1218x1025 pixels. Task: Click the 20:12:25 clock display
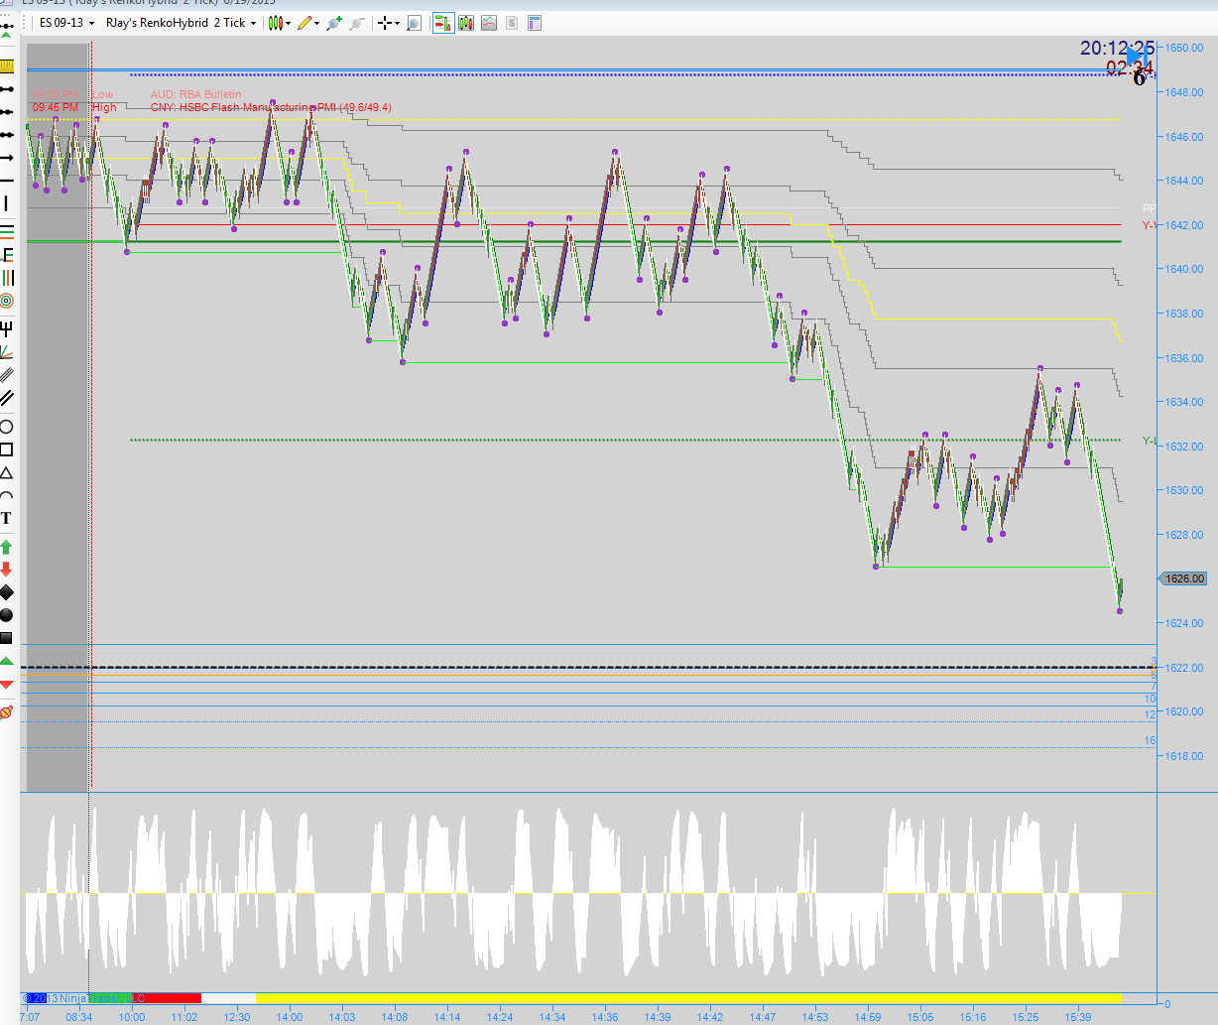(1118, 49)
